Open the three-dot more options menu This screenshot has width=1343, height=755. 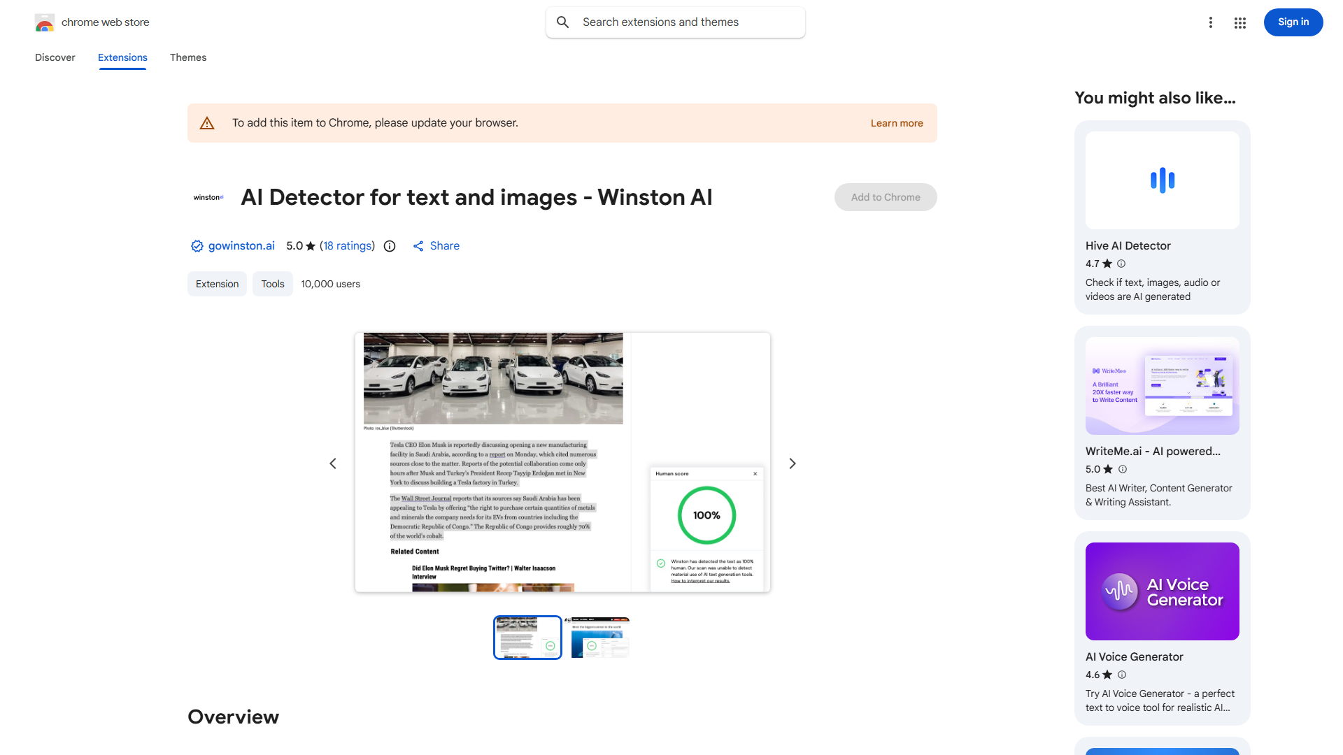[1211, 22]
